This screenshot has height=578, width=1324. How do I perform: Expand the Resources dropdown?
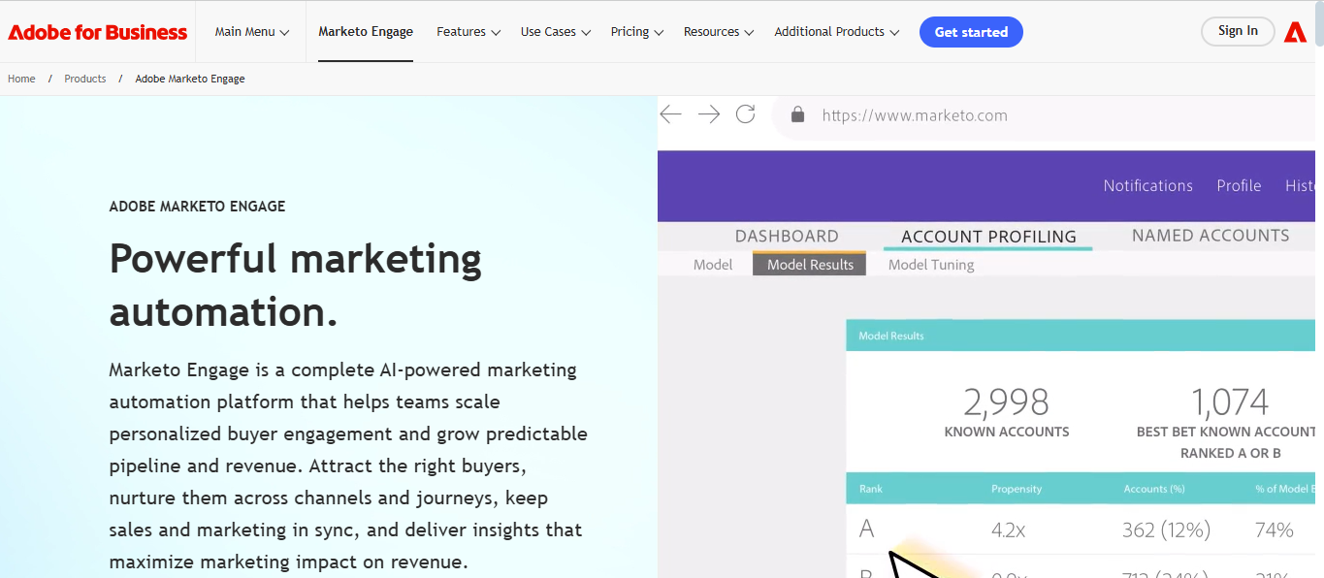click(719, 32)
